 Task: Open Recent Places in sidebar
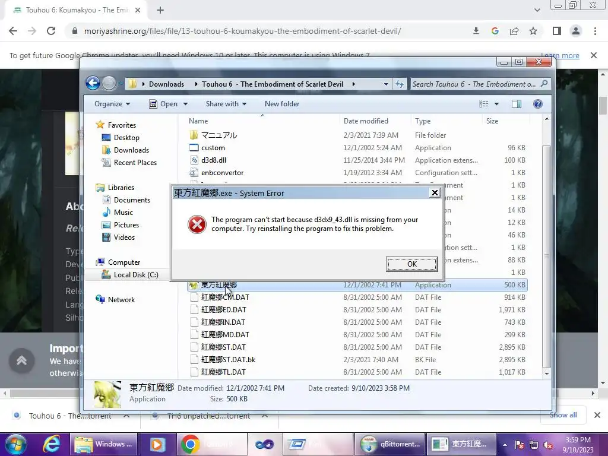pos(135,163)
